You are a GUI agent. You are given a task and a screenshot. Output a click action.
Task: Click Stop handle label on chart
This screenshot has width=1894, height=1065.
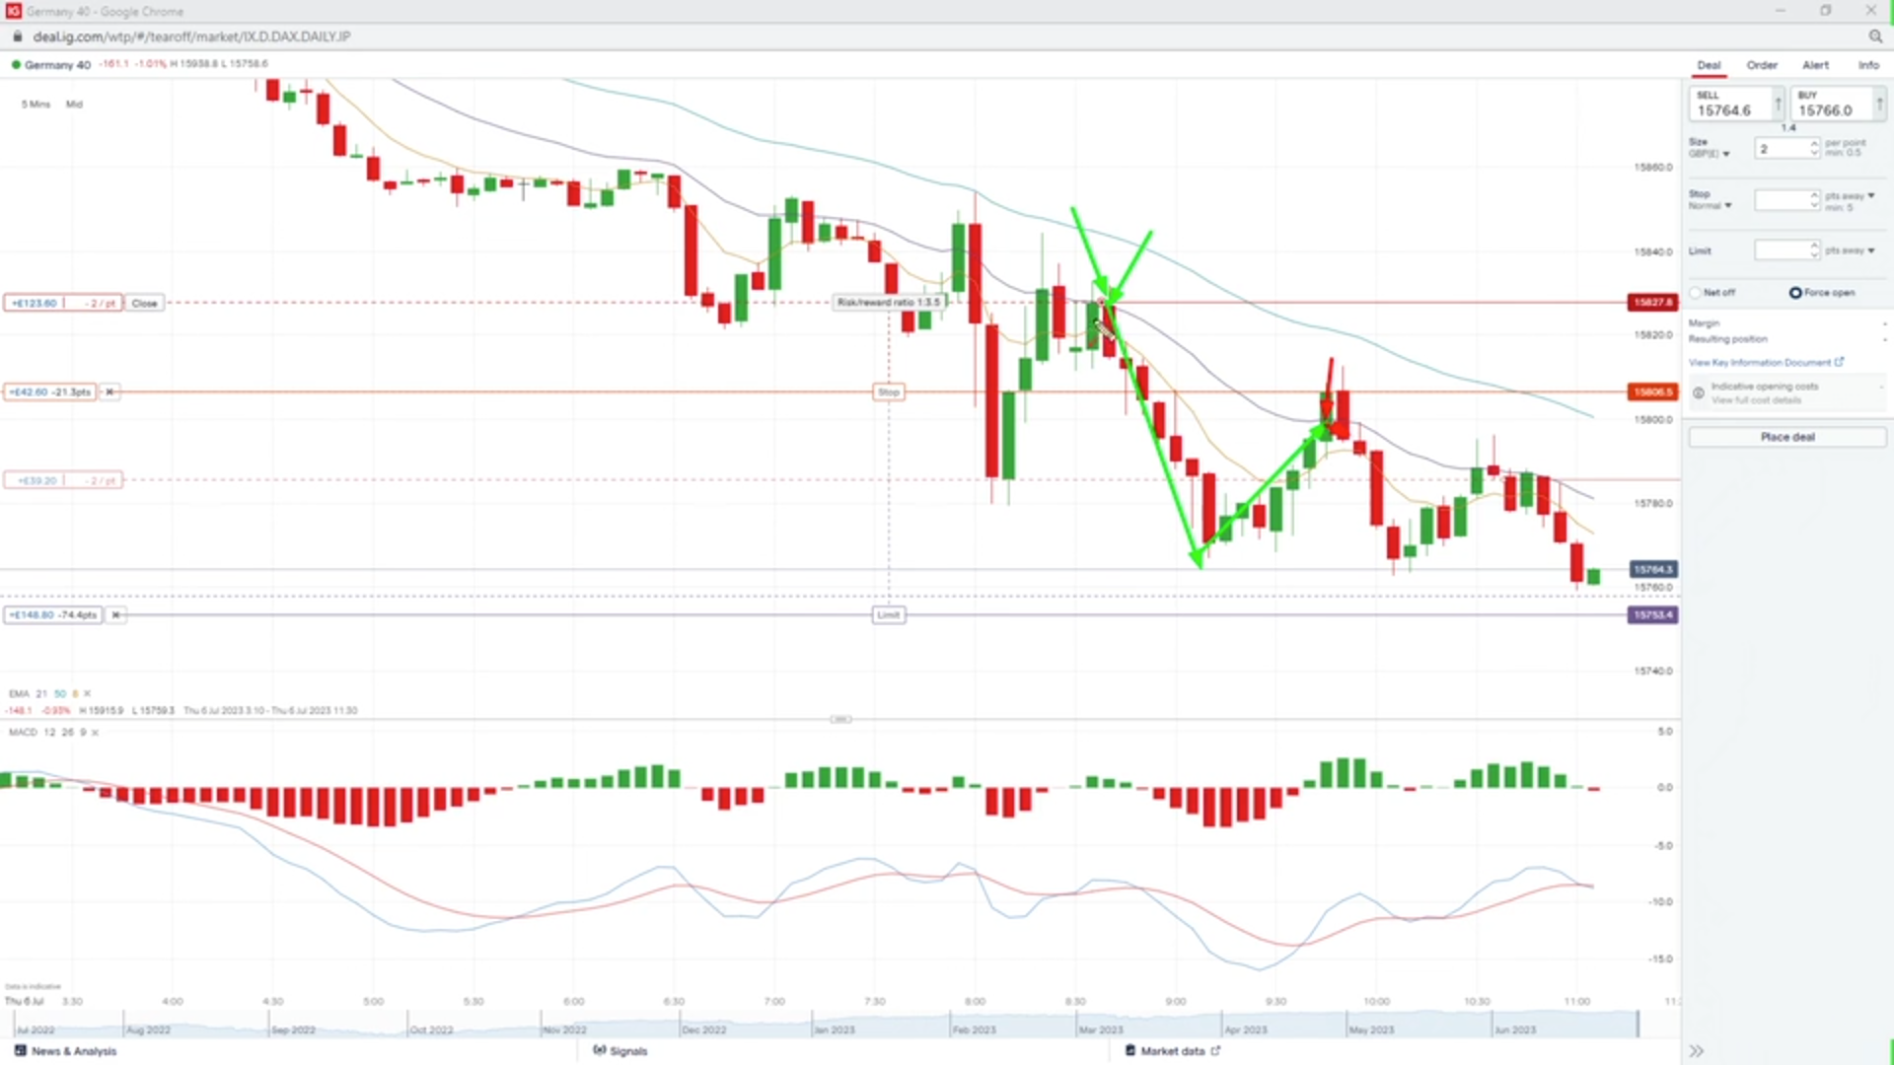pyautogui.click(x=889, y=391)
